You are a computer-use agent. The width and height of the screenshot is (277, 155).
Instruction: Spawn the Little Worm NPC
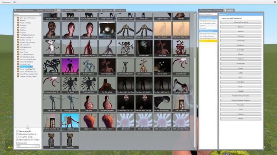[107, 30]
